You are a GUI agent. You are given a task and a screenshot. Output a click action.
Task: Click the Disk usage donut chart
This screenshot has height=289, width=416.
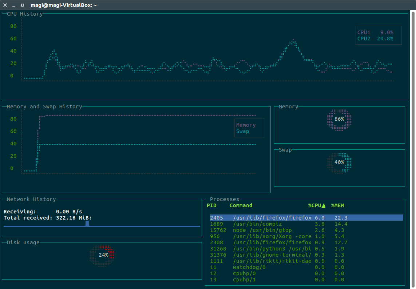tap(102, 256)
